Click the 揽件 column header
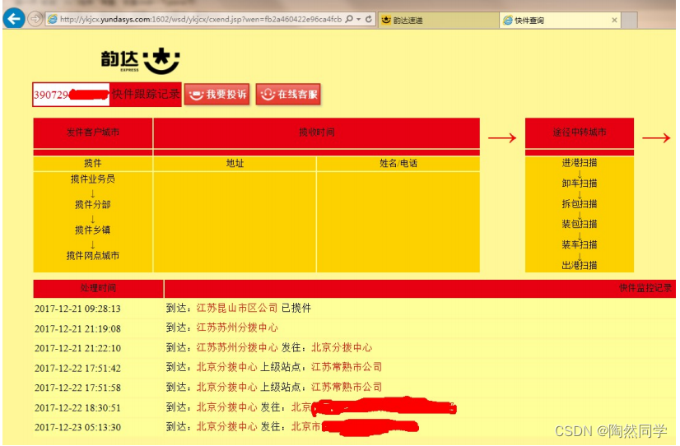The image size is (680, 446). (93, 163)
